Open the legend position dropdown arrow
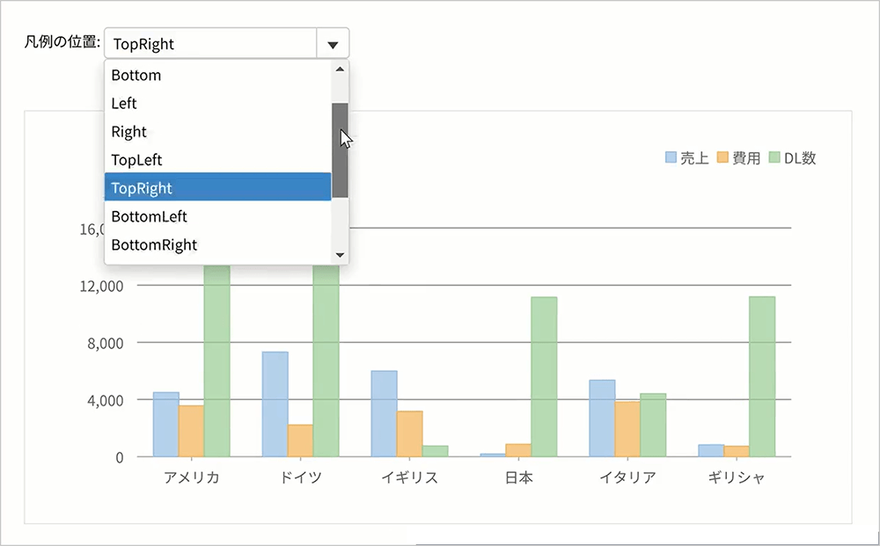Viewport: 880px width, 546px height. click(332, 42)
